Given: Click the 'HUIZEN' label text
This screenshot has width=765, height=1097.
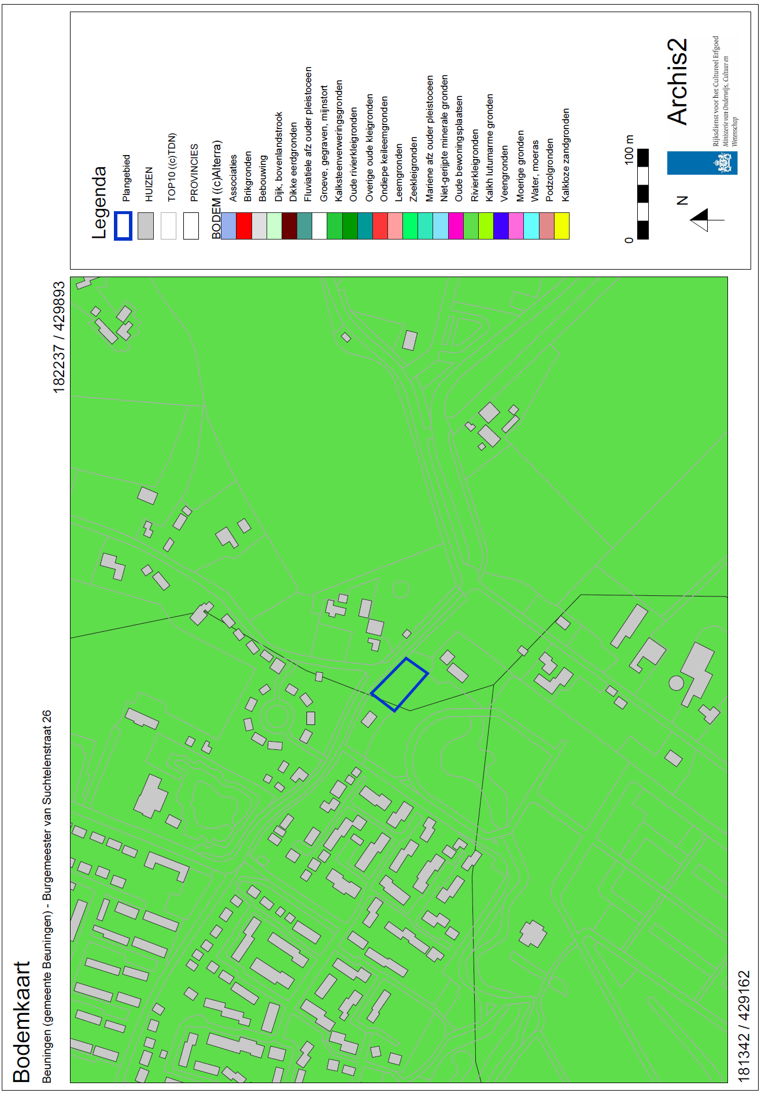Looking at the screenshot, I should (149, 185).
